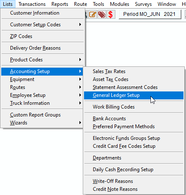186x195 pixels.
Task: Open the Reports menu
Action: coord(60,4)
